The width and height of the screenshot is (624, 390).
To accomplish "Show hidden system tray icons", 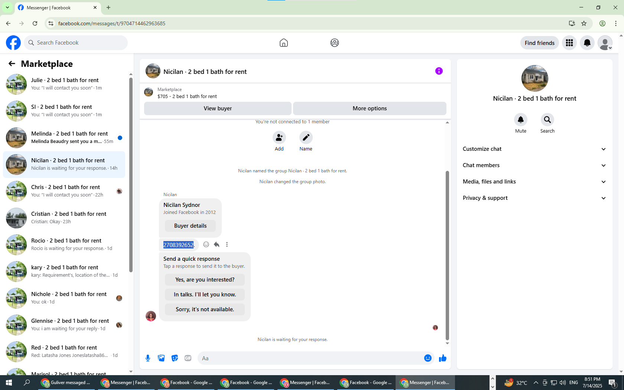I will 536,383.
